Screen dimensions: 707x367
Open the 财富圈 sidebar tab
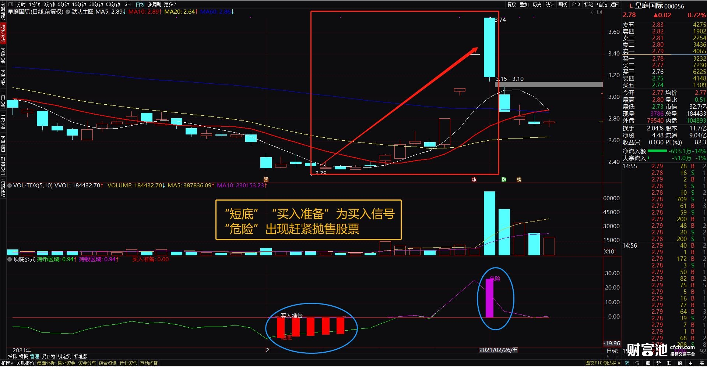(3, 166)
